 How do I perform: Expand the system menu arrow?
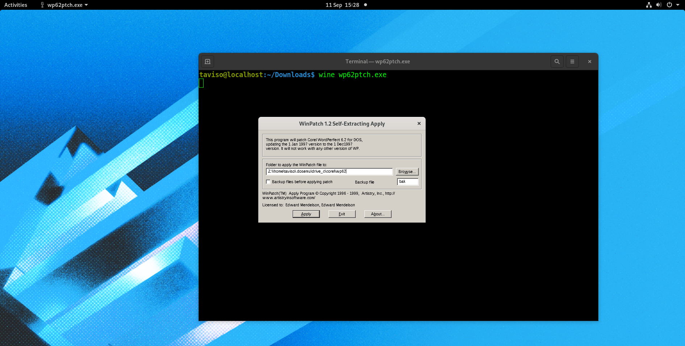(678, 5)
